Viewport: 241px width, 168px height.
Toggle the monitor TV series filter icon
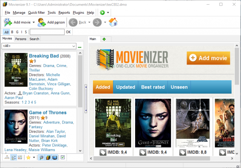click(55, 157)
